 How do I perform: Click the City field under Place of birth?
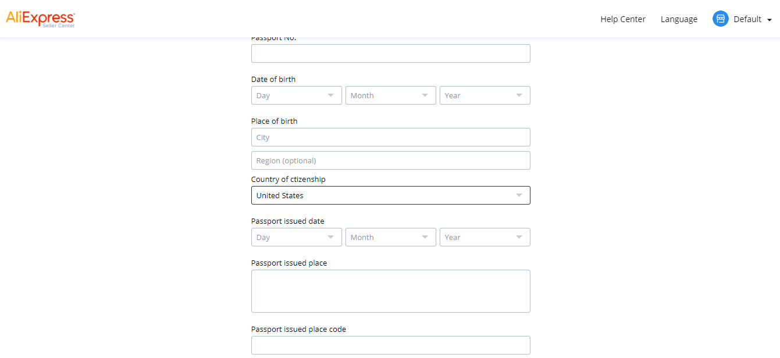[x=390, y=137]
